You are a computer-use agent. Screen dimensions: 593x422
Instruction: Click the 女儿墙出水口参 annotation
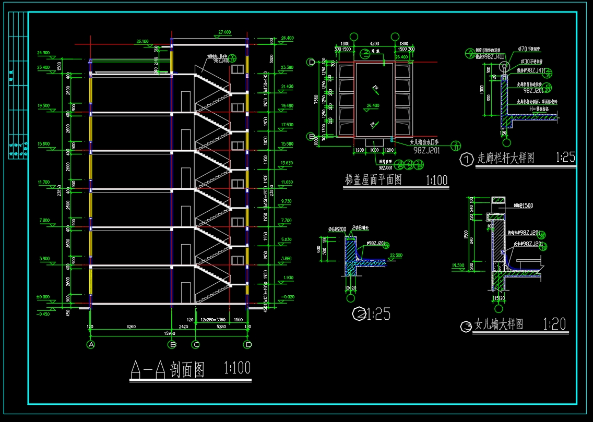click(424, 142)
